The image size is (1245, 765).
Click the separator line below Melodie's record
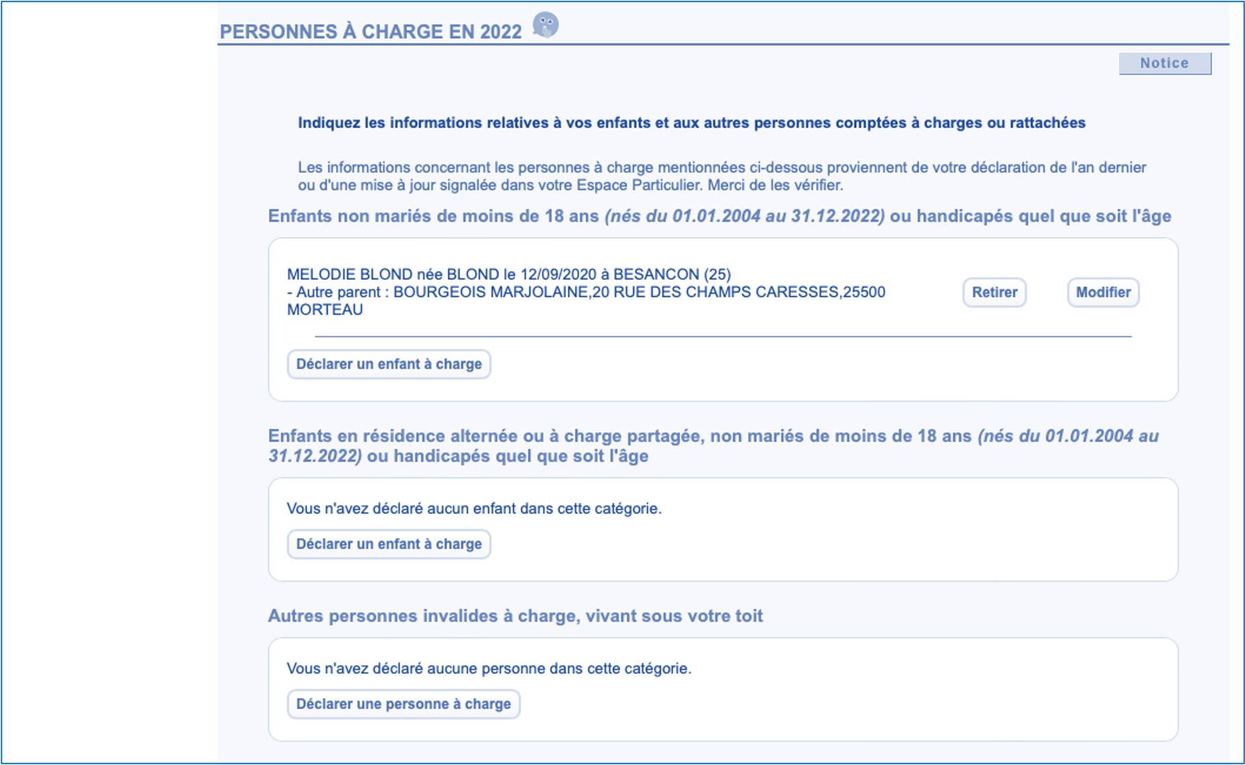coord(722,336)
